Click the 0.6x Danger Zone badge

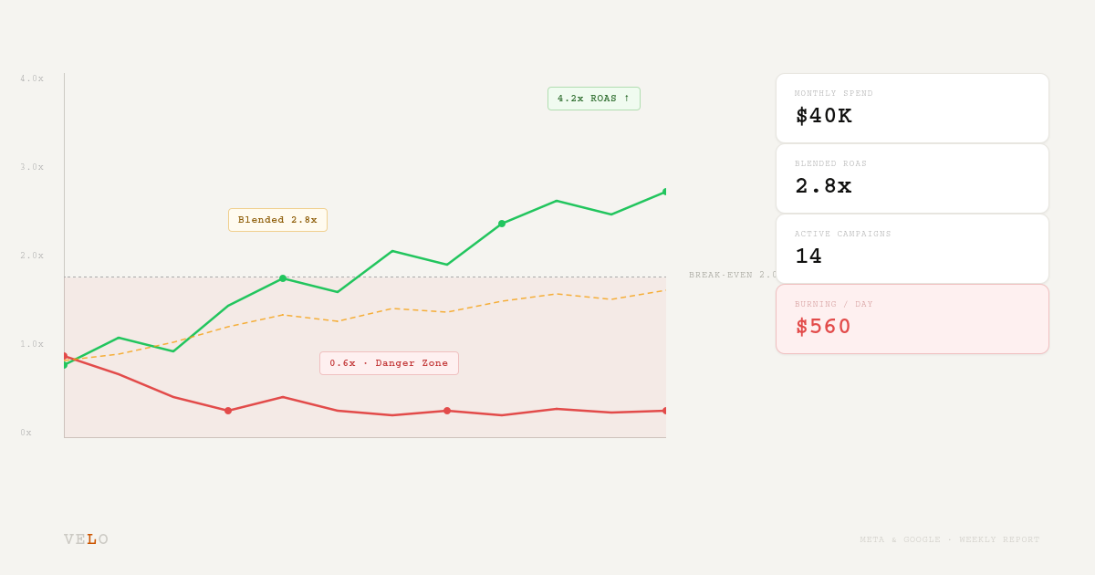389,363
